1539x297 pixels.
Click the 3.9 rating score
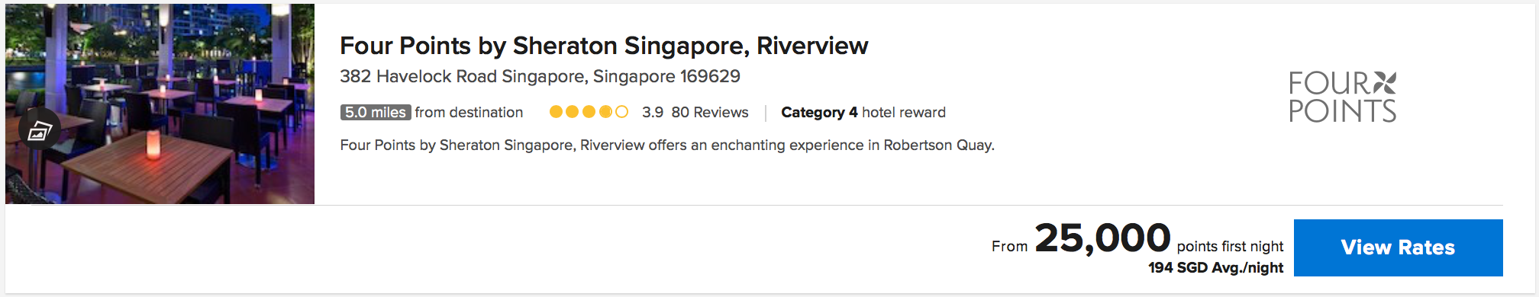click(x=653, y=112)
